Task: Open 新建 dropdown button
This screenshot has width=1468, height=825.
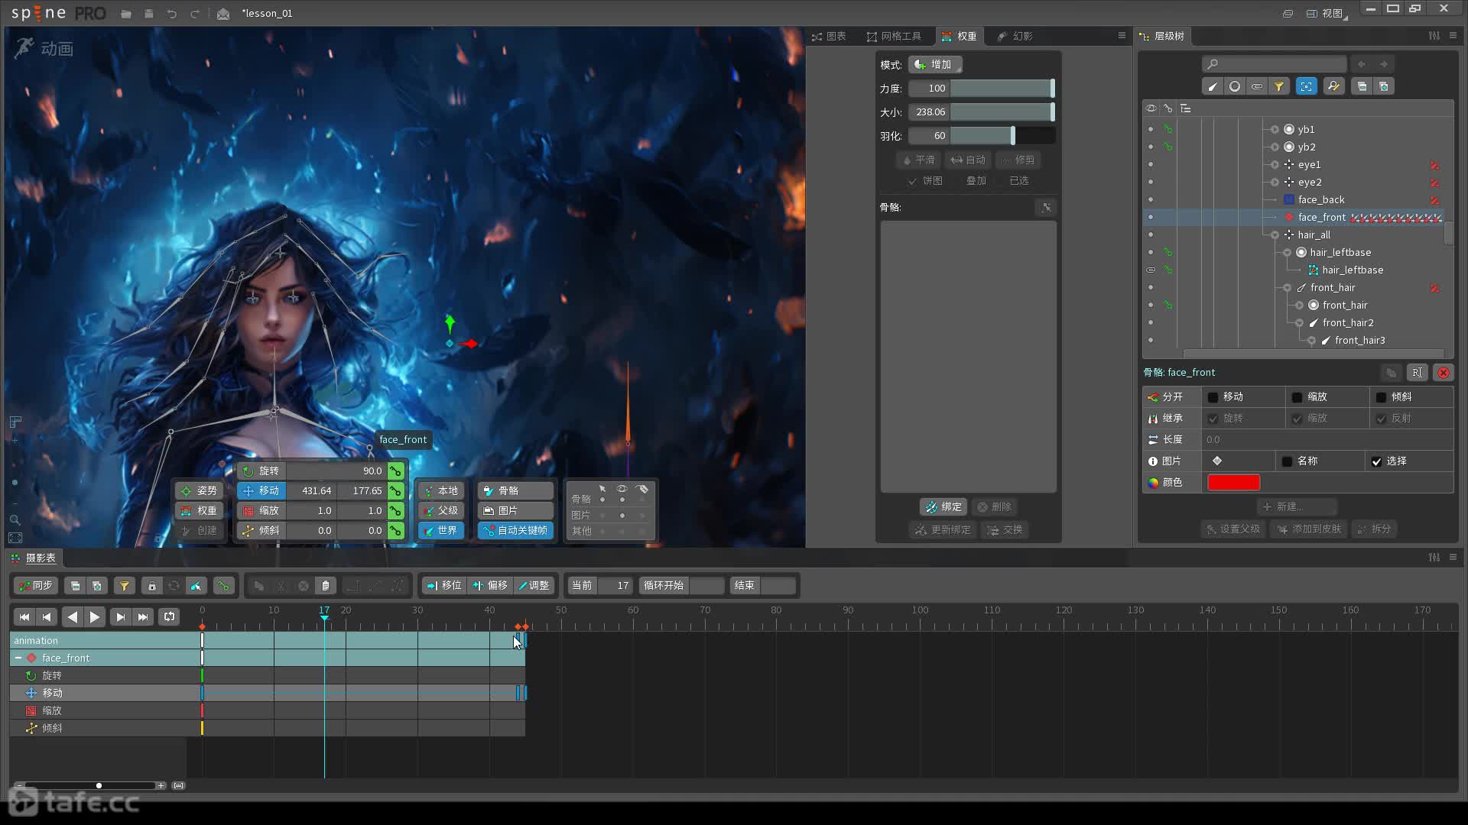Action: [1296, 507]
